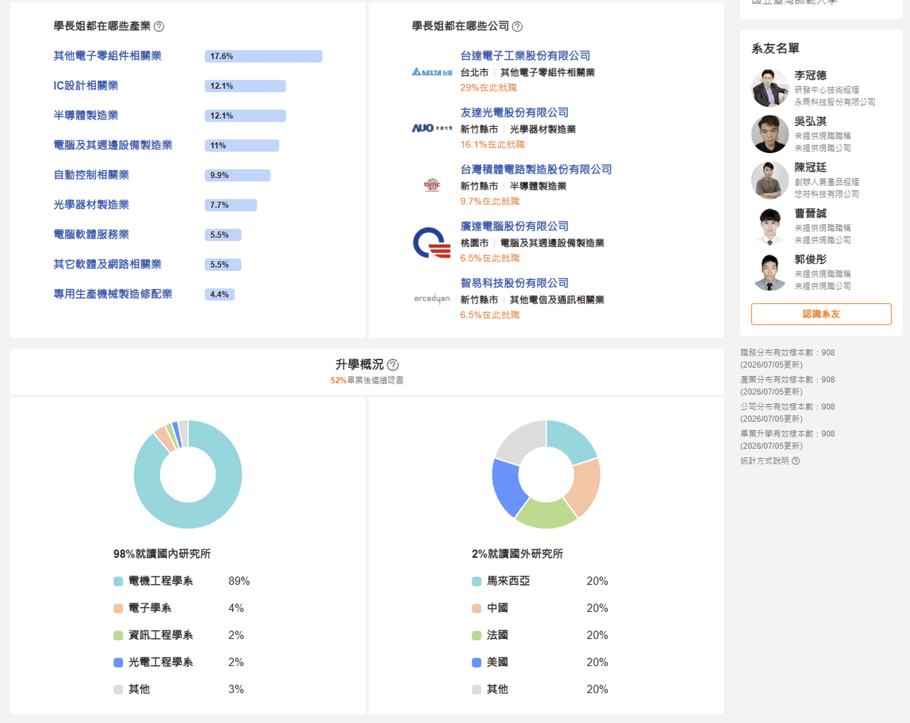Open 李冠德's profile photo

point(770,88)
